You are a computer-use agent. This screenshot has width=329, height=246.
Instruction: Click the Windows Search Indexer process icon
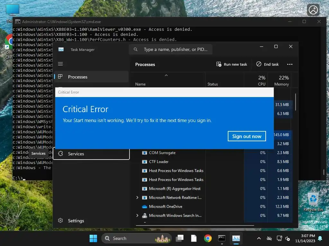tap(145, 216)
